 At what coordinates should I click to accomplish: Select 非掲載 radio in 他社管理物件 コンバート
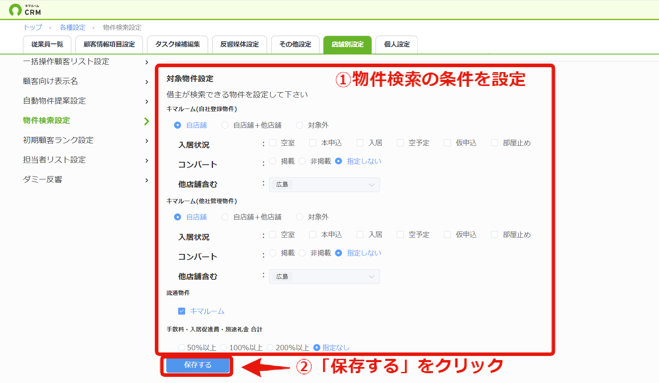302,253
